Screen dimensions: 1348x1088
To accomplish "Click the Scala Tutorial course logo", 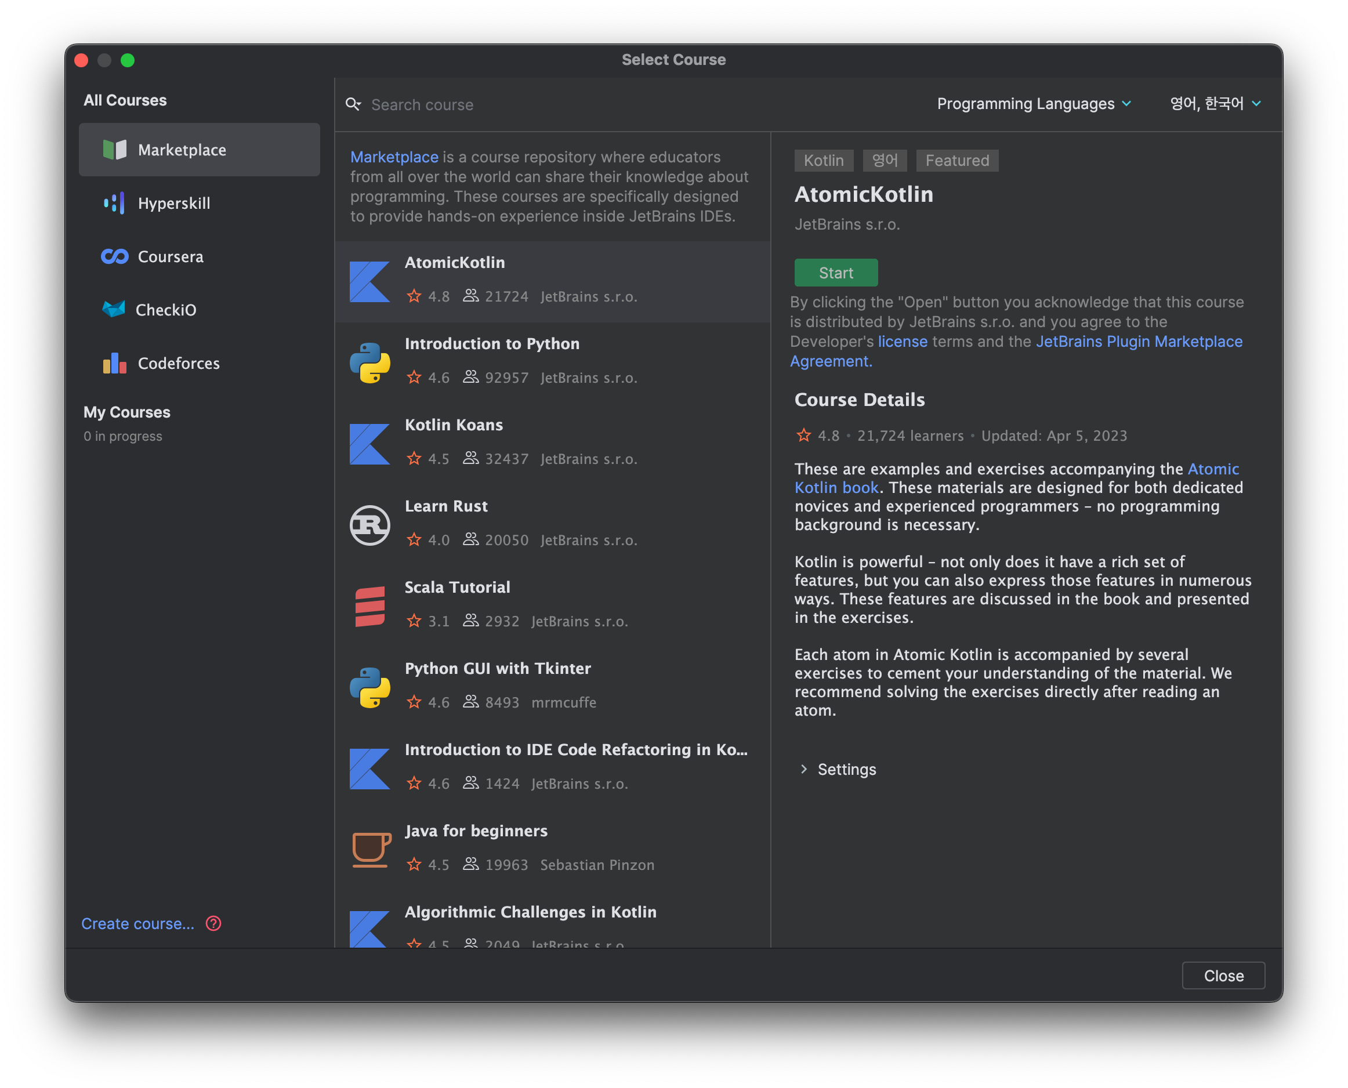I will click(x=369, y=606).
